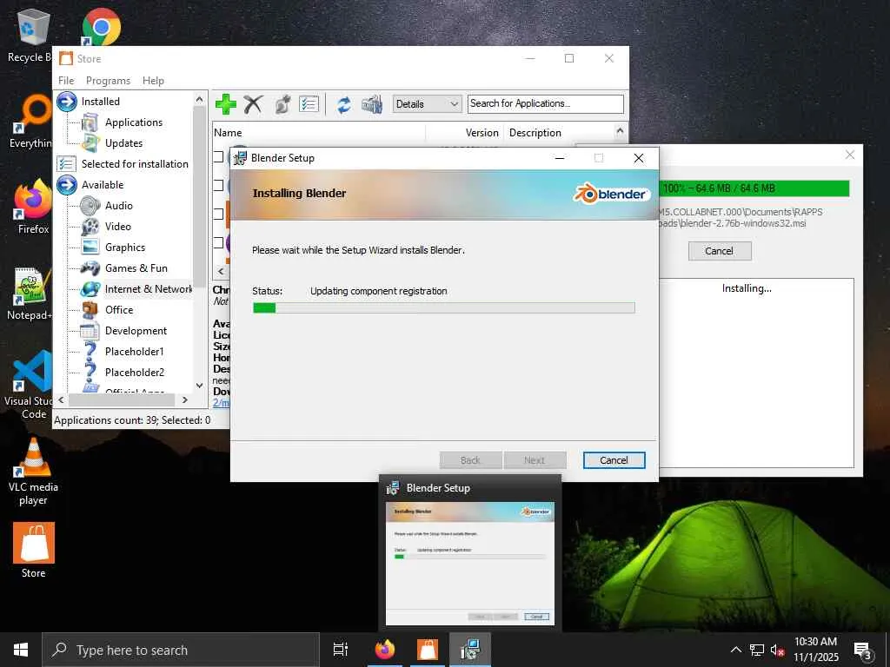
Task: Sort by Name column header
Action: [x=318, y=133]
